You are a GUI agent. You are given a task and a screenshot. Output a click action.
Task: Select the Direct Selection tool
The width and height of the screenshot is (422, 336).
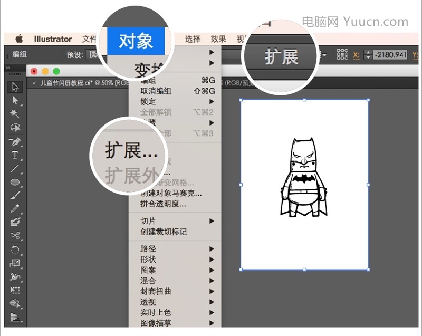click(15, 100)
